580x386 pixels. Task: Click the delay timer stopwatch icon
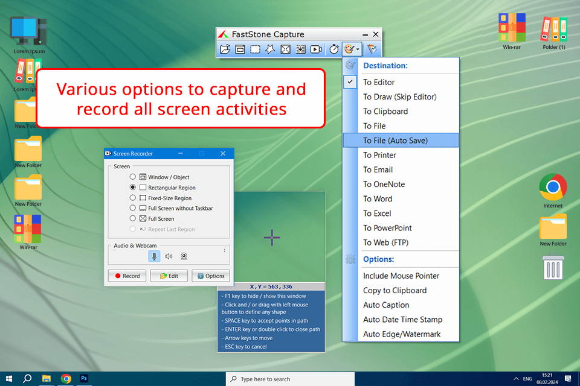coord(334,49)
